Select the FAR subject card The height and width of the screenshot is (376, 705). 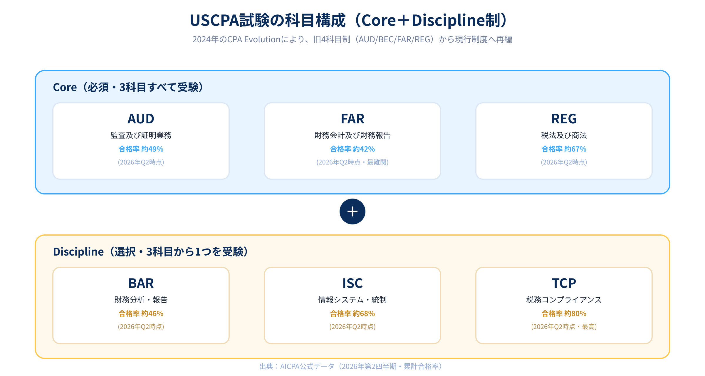352,141
